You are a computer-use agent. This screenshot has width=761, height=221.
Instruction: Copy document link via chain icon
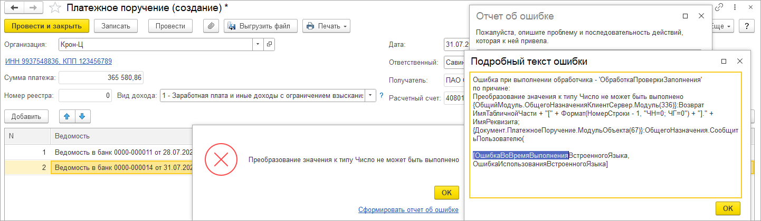(x=720, y=7)
